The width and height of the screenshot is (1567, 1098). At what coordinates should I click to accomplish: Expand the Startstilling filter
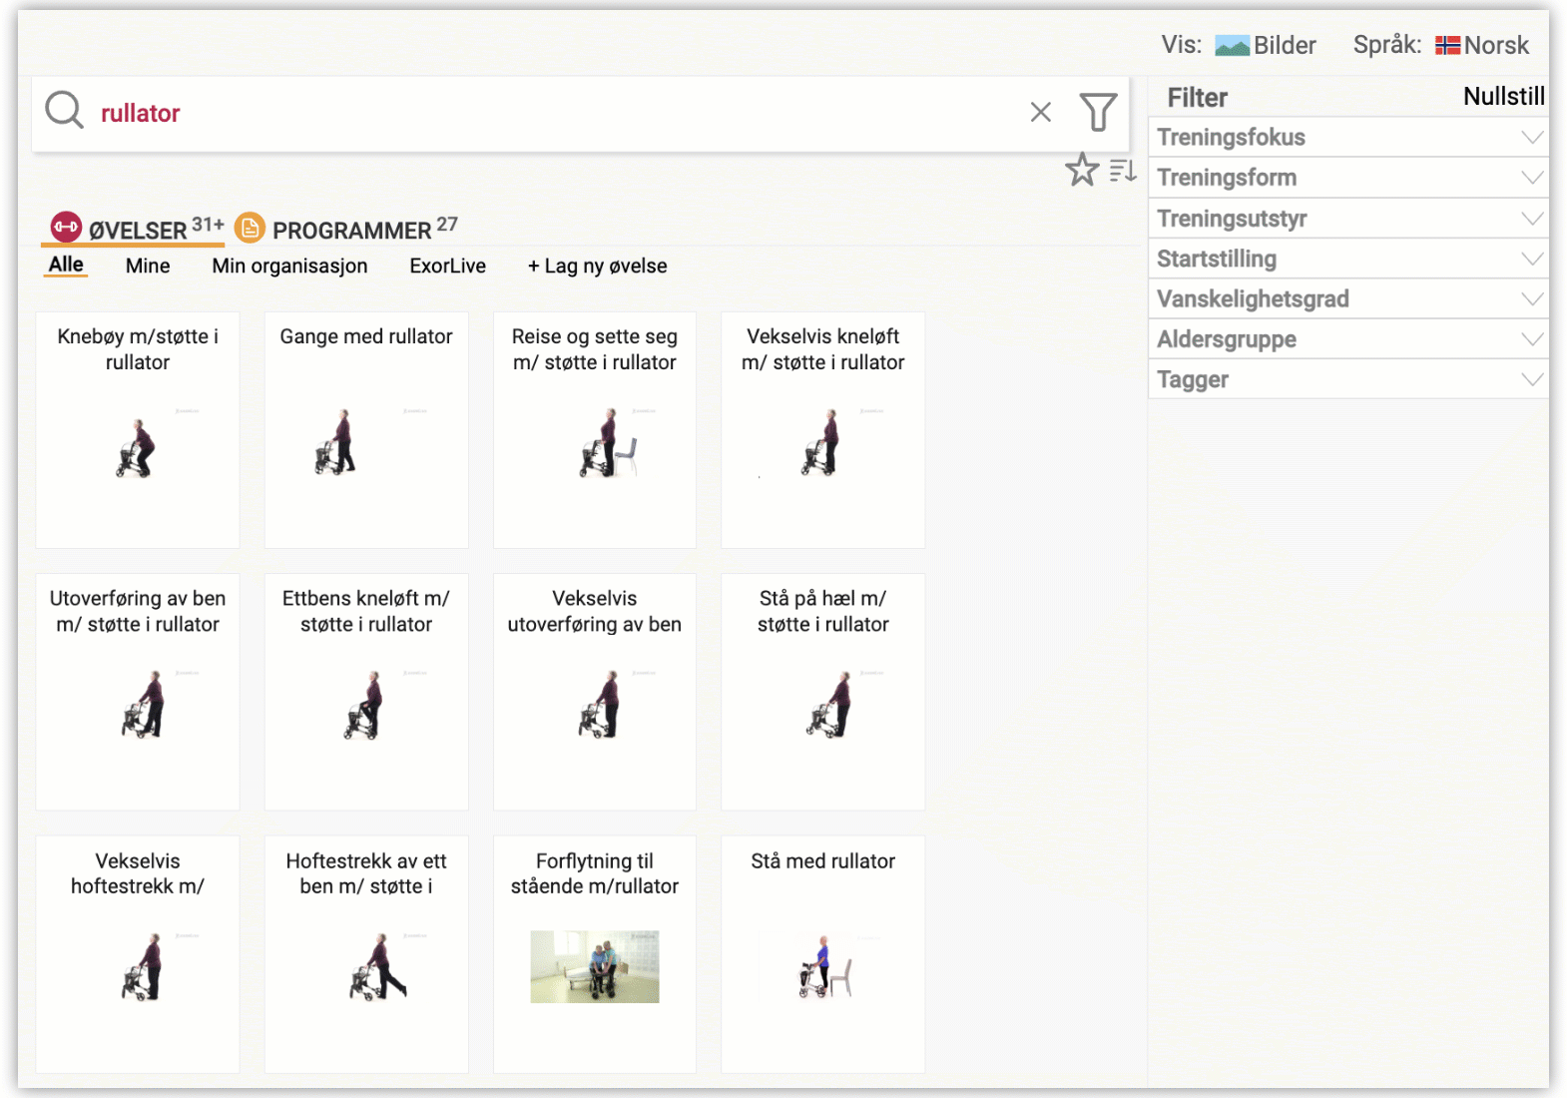(x=1348, y=259)
